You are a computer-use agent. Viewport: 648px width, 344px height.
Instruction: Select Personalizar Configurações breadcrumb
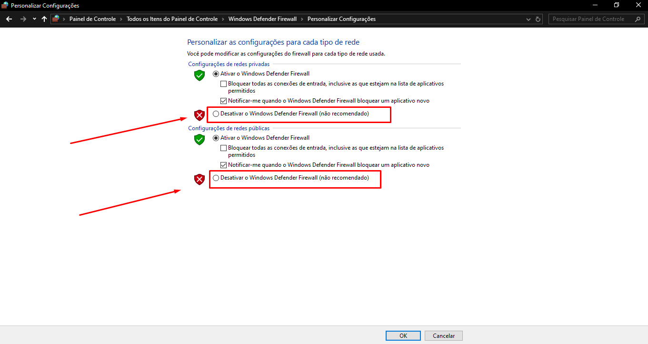341,19
